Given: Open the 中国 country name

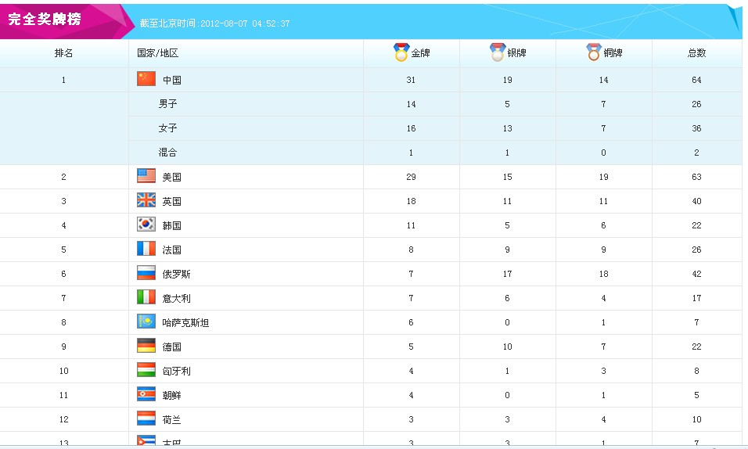Looking at the screenshot, I should [x=171, y=80].
